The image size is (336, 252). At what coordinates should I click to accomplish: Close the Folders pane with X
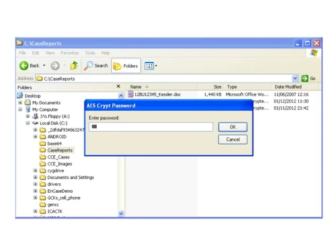tap(118, 87)
